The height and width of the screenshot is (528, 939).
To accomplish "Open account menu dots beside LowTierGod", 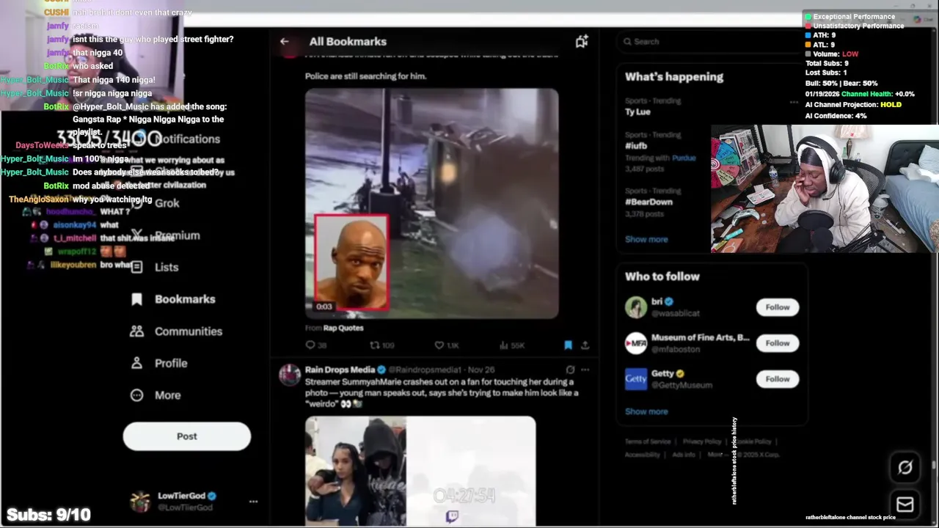I will click(253, 502).
